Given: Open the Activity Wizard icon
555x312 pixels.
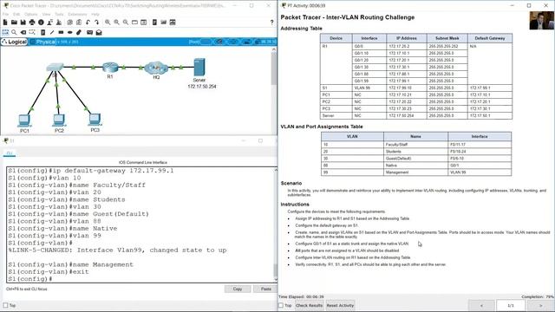Looking at the screenshot, I should (x=50, y=23).
